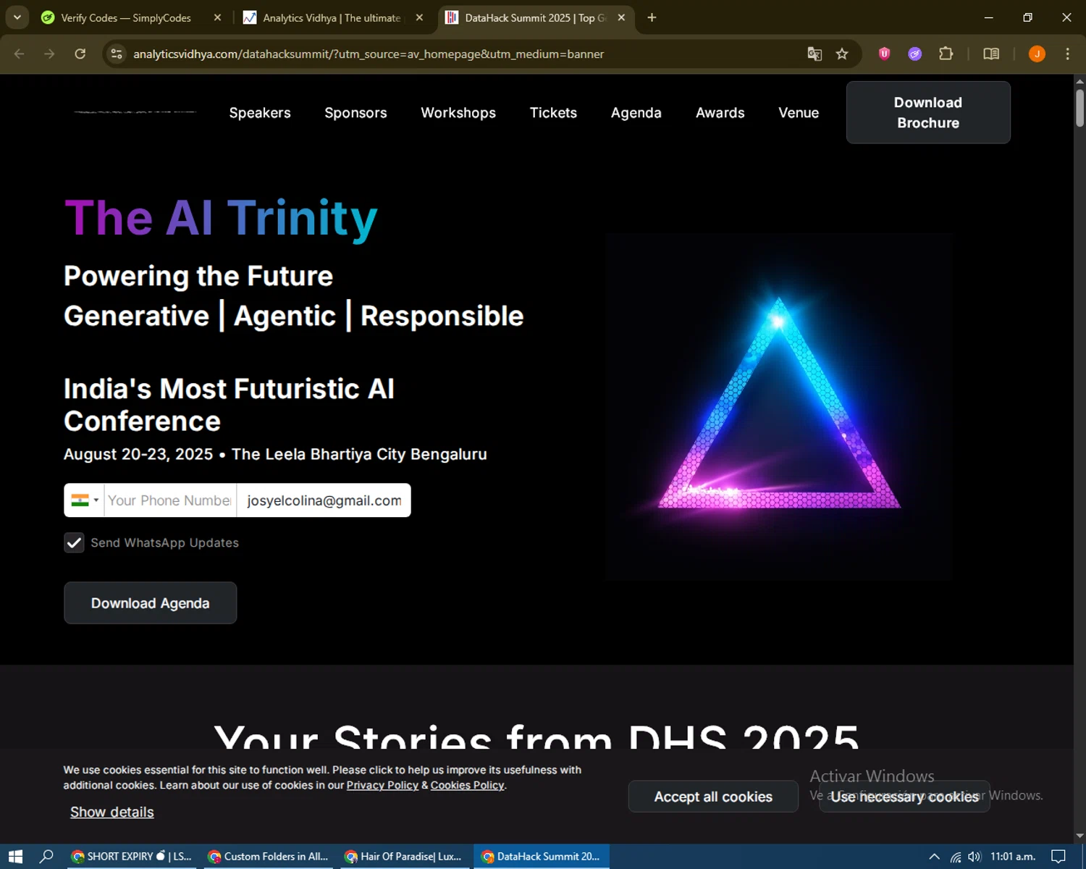
Task: Go forward to the next page
Action: click(x=49, y=54)
